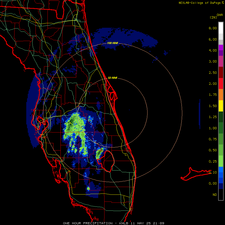Image resolution: width=225 pixels, height=225 pixels.
Task: Pick the black ND swatch at legend bottom
Action: pyautogui.click(x=221, y=194)
